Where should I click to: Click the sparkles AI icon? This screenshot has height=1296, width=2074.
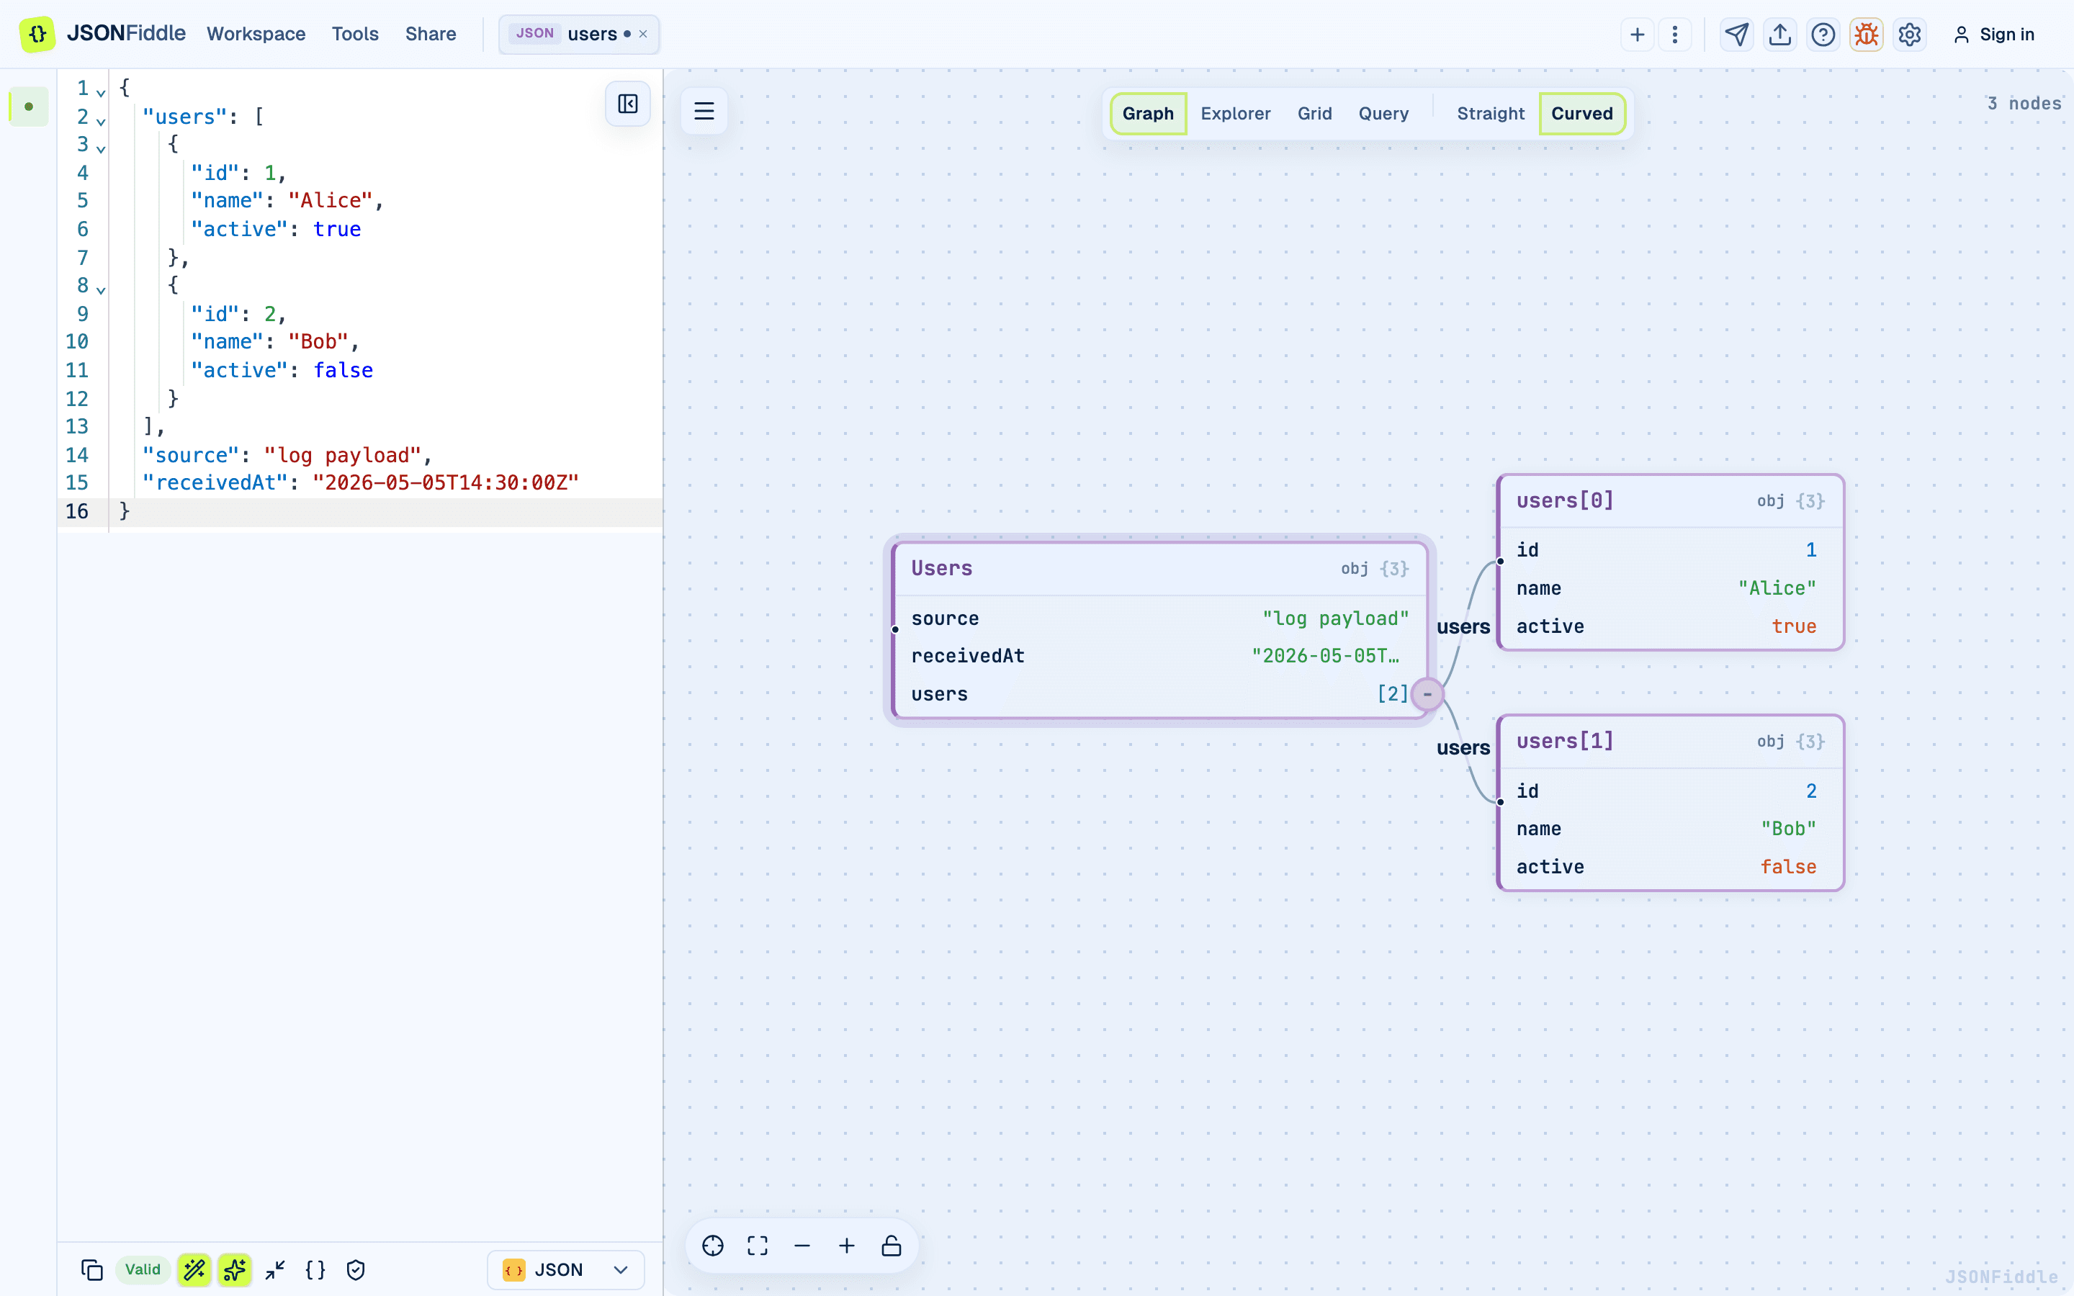(x=235, y=1269)
